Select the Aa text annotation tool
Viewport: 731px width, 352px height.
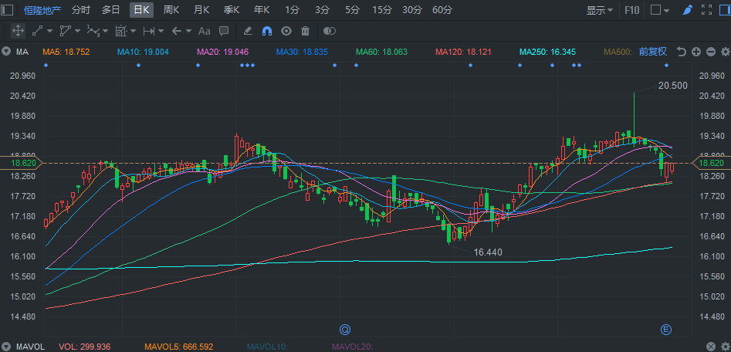205,31
